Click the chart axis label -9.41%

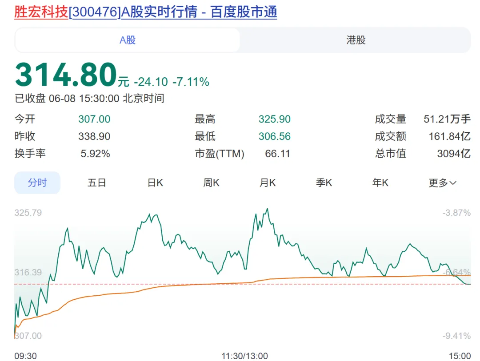coord(456,336)
